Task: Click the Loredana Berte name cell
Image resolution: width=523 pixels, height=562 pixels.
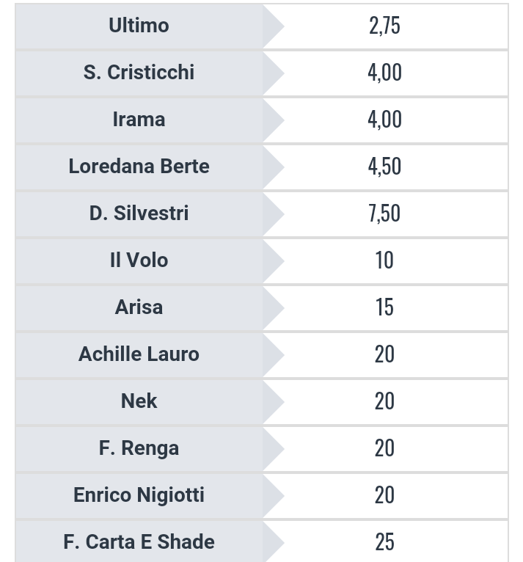Action: [x=139, y=167]
